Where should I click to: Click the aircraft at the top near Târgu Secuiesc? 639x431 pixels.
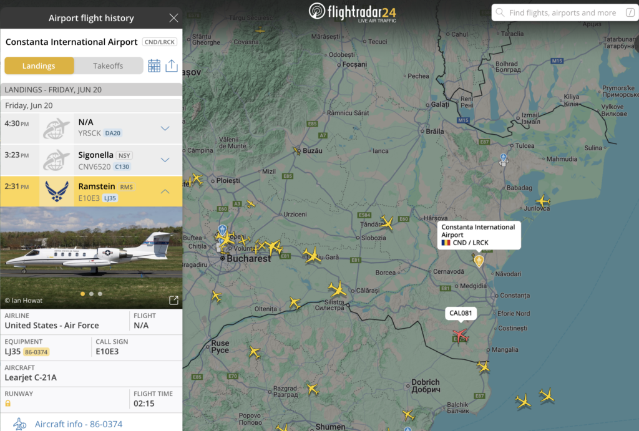click(260, 30)
